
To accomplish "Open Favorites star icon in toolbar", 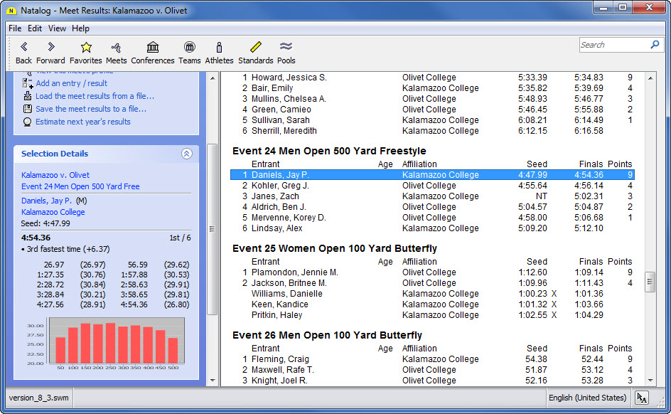I will 86,48.
